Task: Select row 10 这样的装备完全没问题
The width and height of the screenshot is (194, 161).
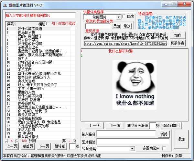Action: 40,62
